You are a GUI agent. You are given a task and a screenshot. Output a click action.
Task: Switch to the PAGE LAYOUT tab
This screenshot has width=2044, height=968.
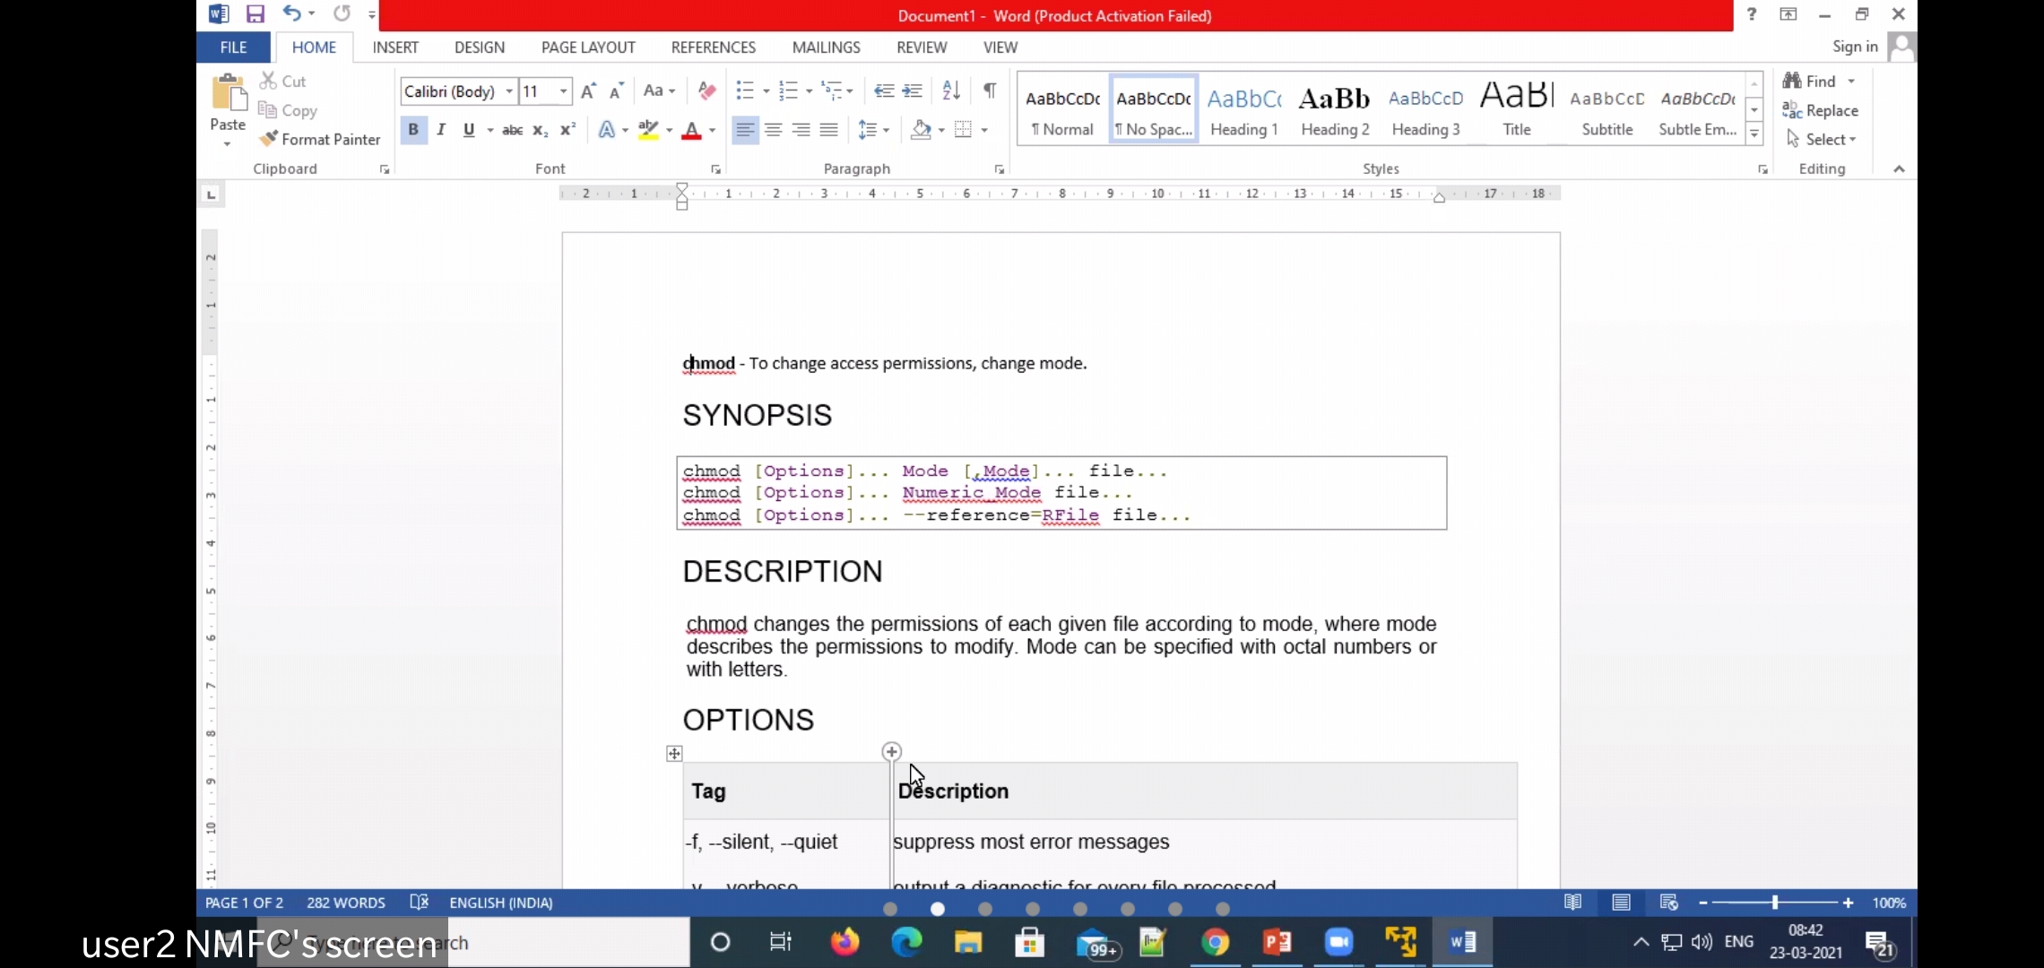[588, 48]
